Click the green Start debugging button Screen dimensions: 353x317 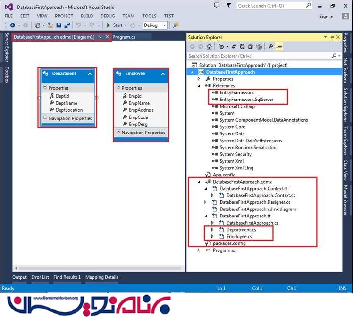click(114, 25)
